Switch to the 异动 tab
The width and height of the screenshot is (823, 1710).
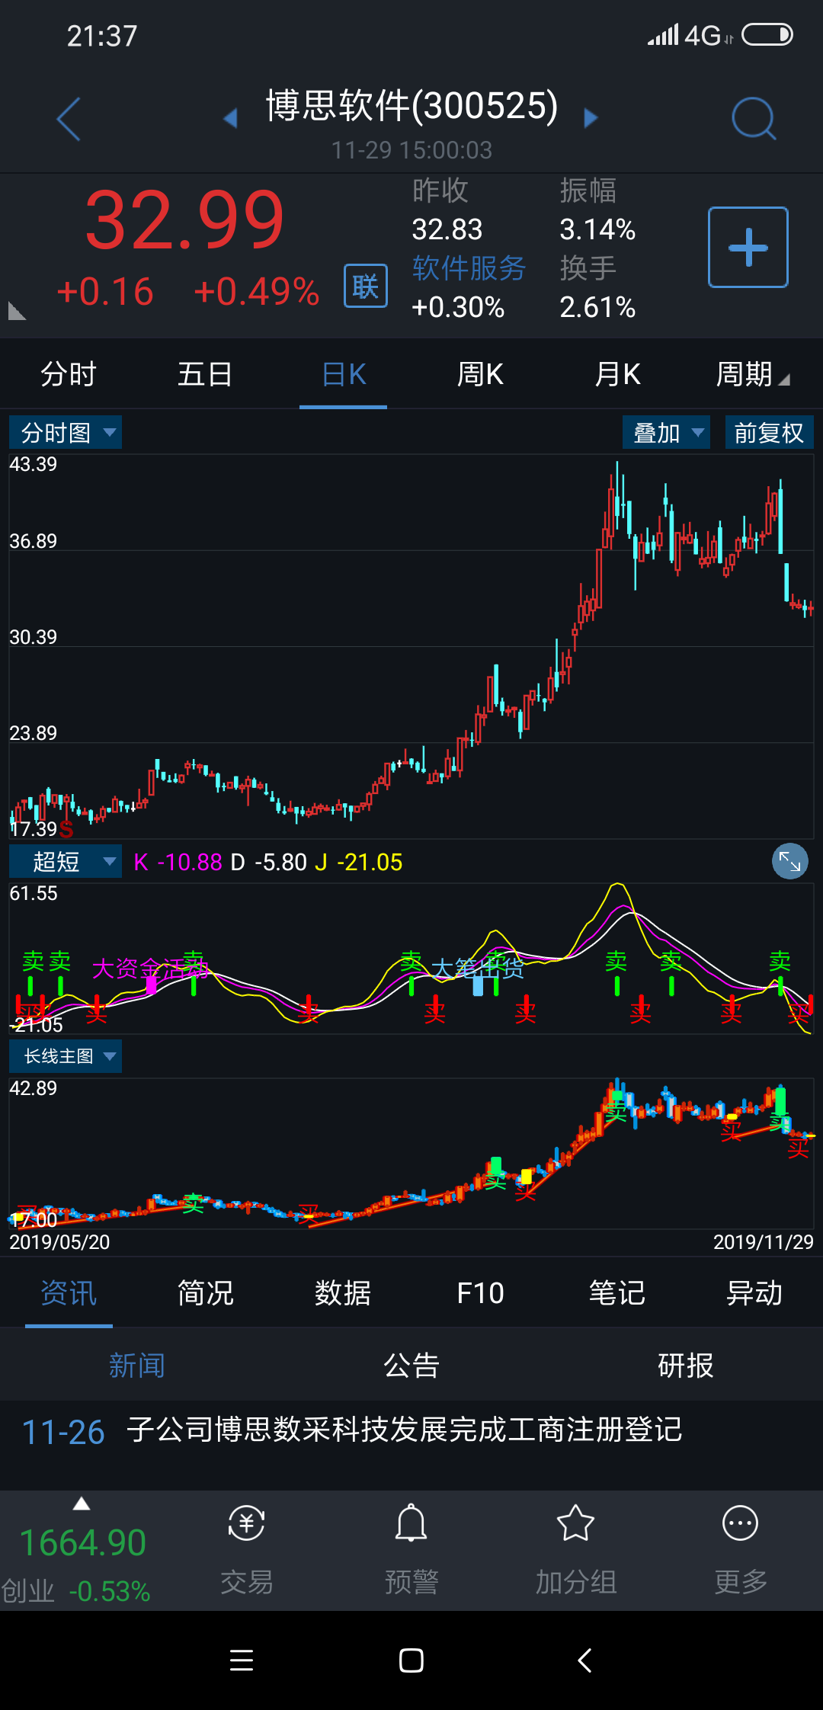pyautogui.click(x=754, y=1293)
